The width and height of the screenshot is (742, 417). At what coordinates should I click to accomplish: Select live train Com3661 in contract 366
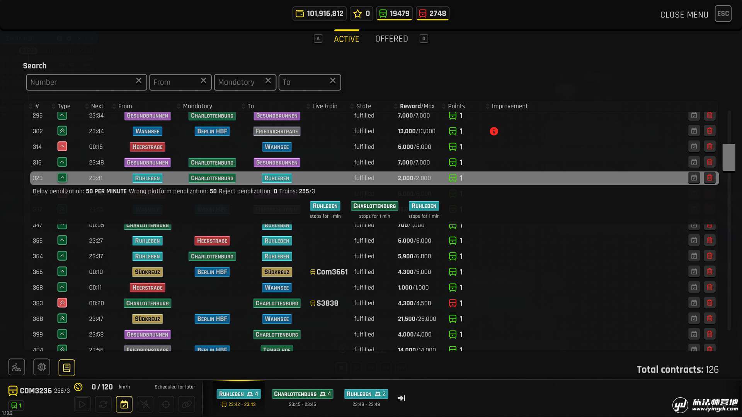pyautogui.click(x=329, y=272)
